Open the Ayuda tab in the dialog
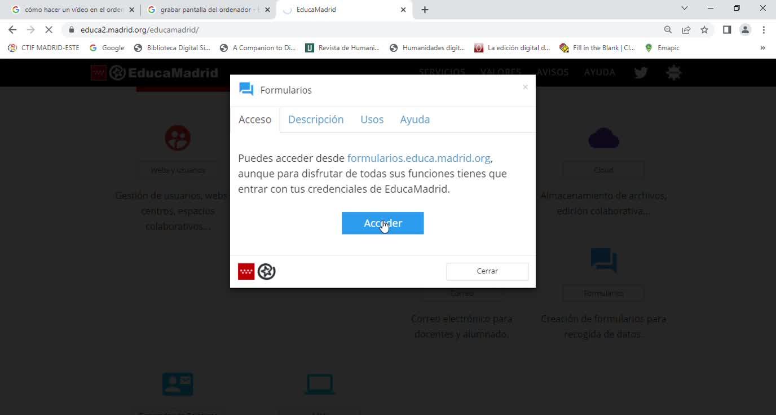Screen dimensions: 776x415 click(415, 120)
